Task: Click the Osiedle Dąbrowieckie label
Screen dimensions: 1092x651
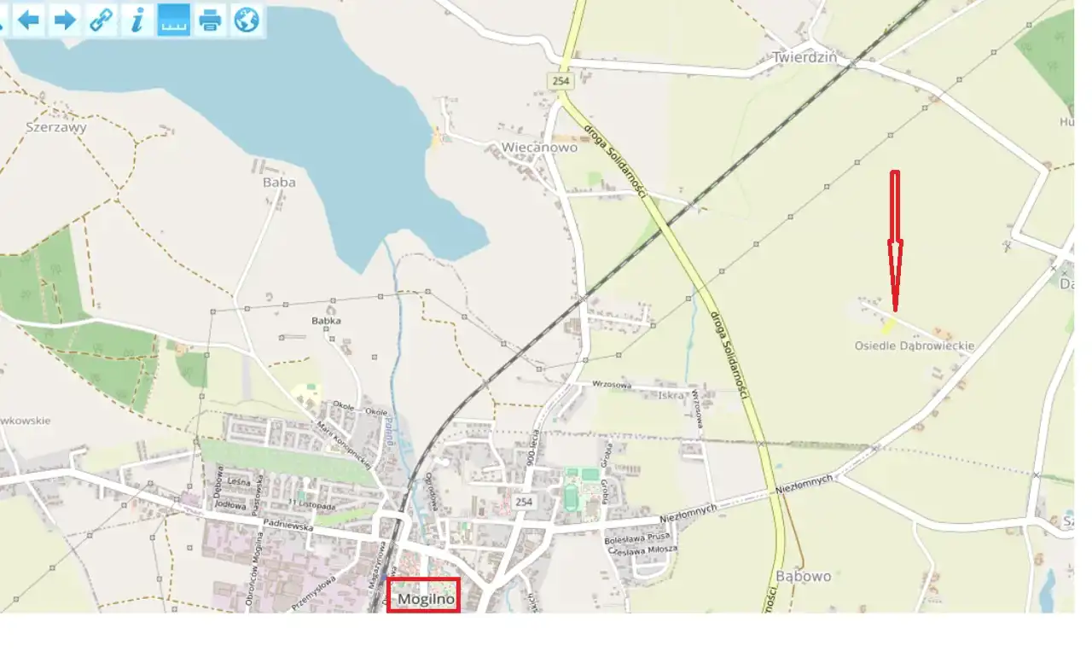Action: (x=915, y=346)
